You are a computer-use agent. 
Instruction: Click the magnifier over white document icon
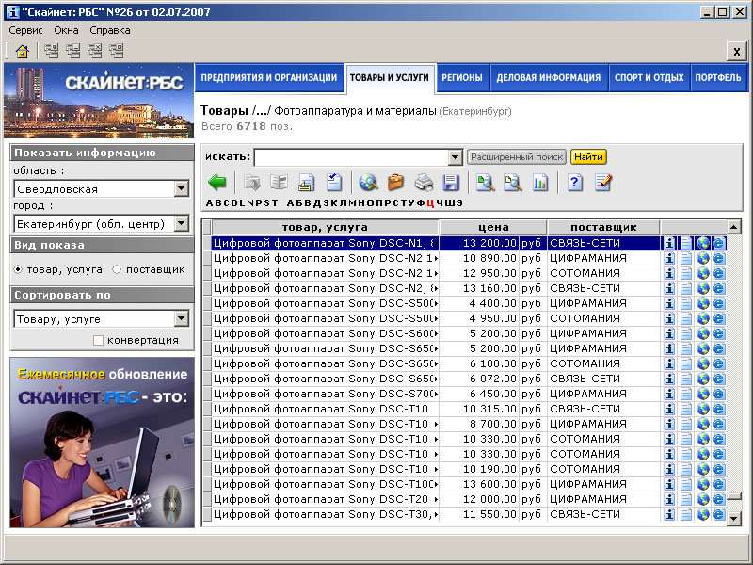[x=512, y=183]
